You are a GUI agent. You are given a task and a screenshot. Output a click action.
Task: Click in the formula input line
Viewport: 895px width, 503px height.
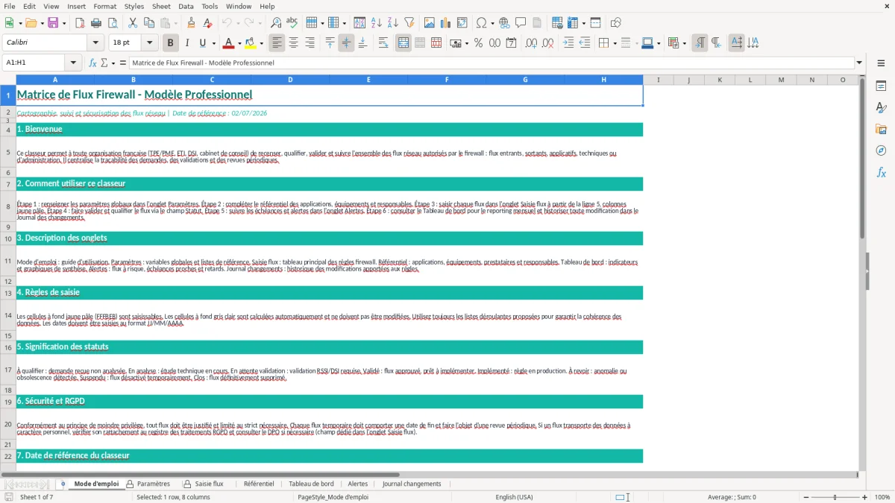click(x=491, y=63)
